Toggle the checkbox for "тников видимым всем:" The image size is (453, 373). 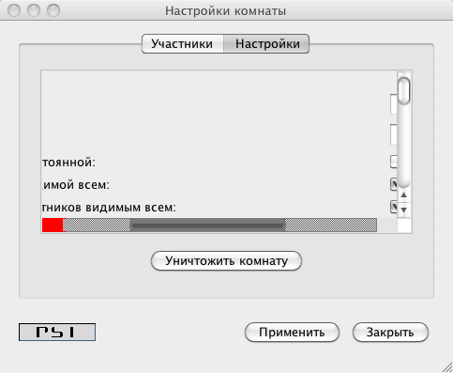pos(394,207)
